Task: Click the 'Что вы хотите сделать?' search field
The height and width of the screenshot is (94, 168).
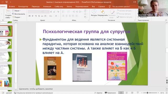Action: click(x=121, y=7)
